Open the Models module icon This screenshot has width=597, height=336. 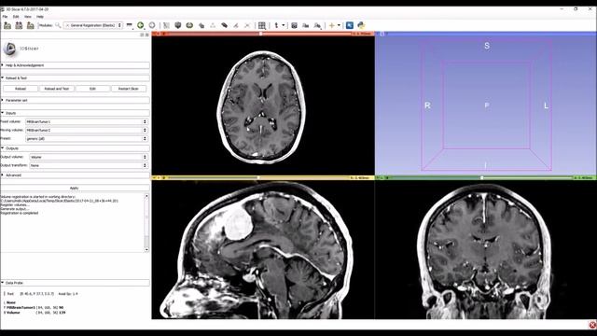(189, 25)
